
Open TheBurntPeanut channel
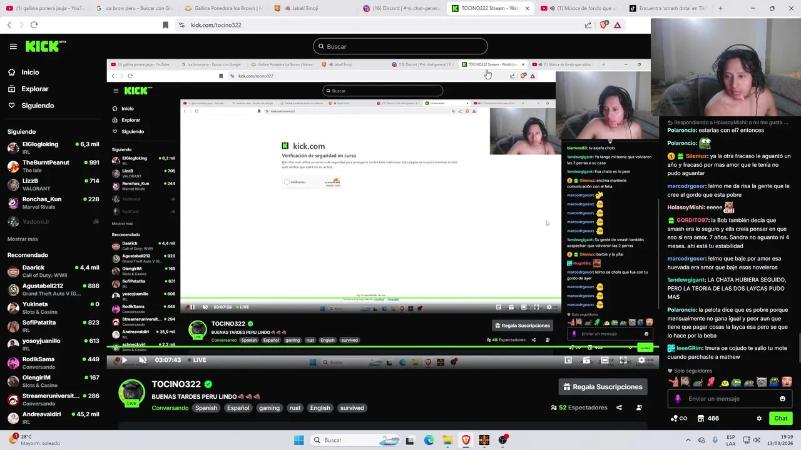click(53, 166)
